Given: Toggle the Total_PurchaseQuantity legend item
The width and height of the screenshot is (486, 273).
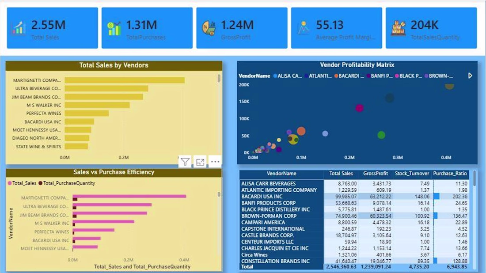Looking at the screenshot, I should (x=67, y=183).
